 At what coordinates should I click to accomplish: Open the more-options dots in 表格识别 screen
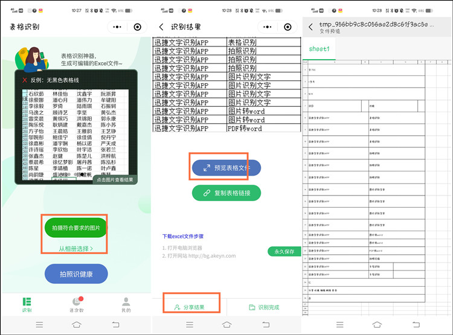coord(117,27)
